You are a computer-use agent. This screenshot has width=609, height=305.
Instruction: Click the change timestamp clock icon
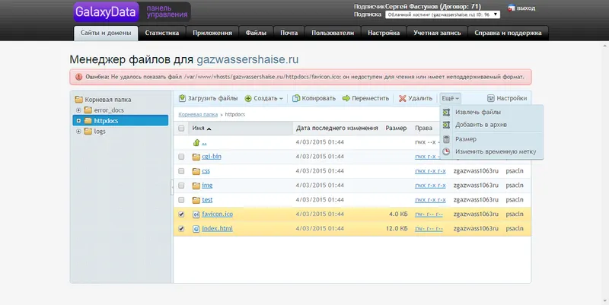tap(446, 151)
